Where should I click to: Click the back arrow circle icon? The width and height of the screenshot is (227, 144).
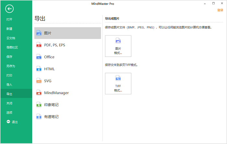[9, 9]
